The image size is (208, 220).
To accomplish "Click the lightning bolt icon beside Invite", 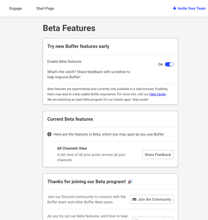I will [174, 8].
